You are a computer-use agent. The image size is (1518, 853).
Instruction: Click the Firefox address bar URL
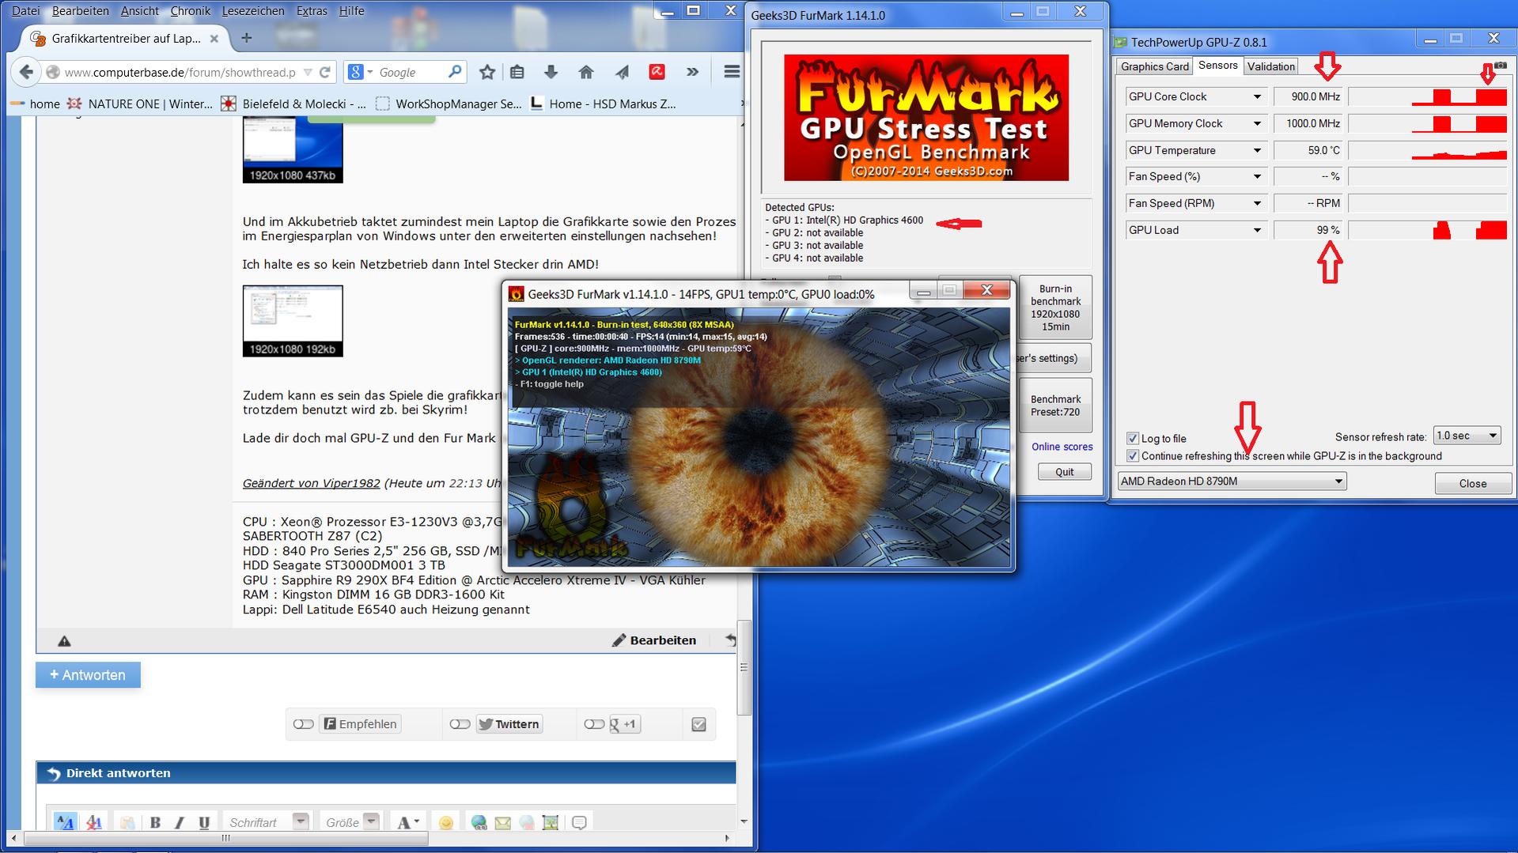(x=180, y=72)
